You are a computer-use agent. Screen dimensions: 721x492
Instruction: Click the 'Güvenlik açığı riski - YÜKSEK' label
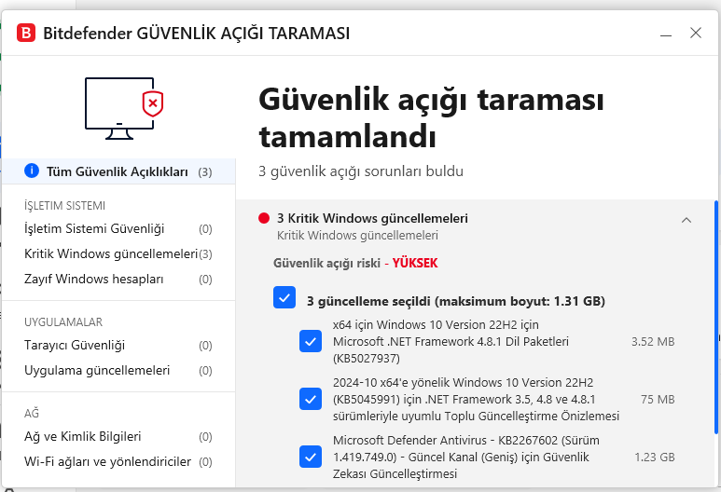(355, 263)
